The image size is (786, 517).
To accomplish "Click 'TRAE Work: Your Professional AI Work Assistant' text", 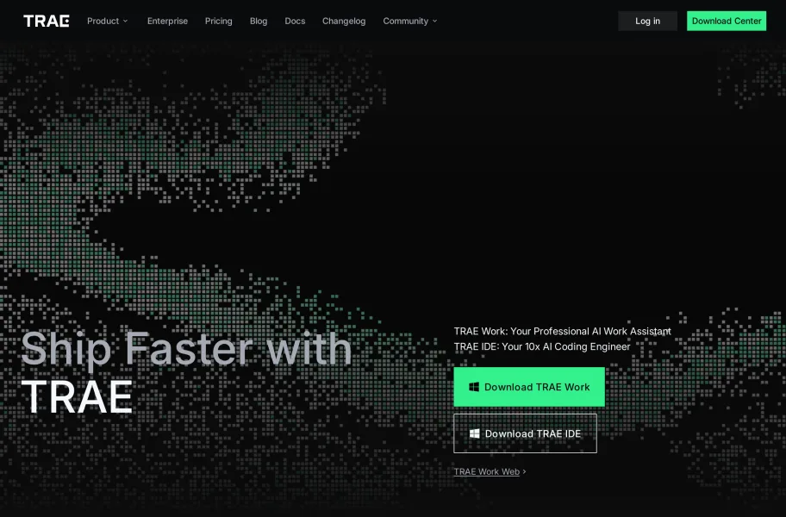I will click(563, 331).
